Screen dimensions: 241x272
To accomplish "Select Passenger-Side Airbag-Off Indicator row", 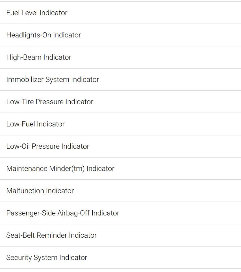I will [120, 213].
